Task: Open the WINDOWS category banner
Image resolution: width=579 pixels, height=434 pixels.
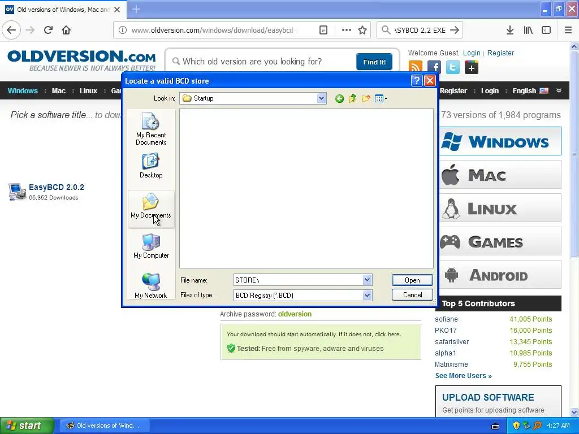Action: coord(500,141)
